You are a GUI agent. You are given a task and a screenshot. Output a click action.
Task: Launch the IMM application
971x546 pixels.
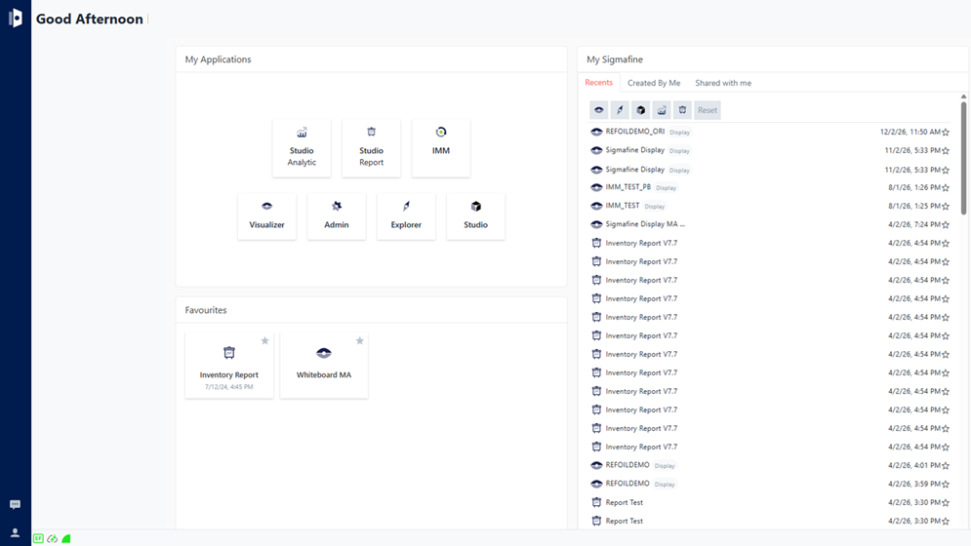(441, 148)
